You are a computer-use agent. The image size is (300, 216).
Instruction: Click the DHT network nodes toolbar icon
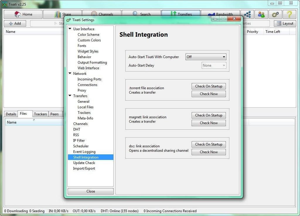click(x=247, y=14)
